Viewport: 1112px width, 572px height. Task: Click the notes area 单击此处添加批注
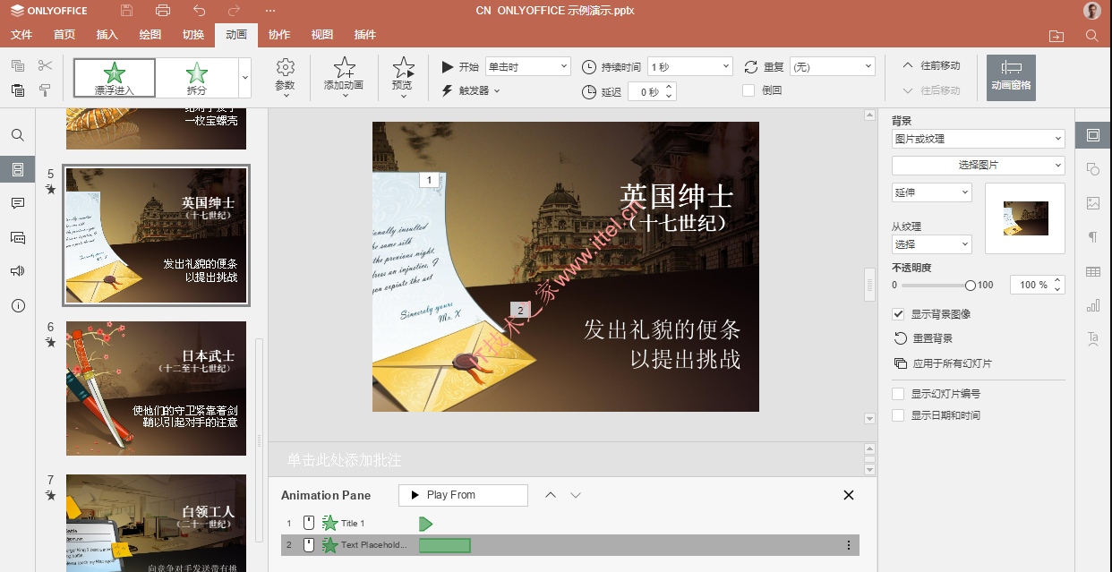[345, 460]
